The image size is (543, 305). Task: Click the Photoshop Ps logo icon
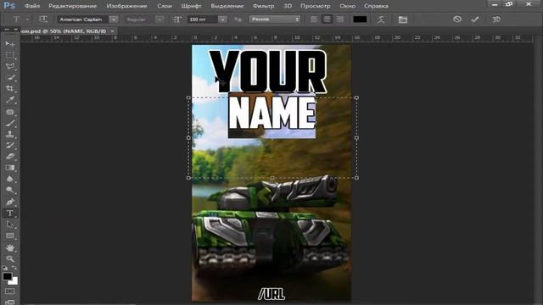9,6
